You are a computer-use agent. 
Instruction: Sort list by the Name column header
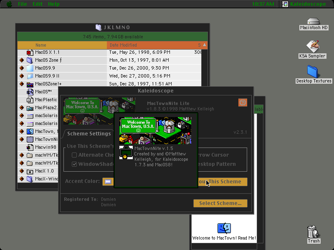pos(62,45)
